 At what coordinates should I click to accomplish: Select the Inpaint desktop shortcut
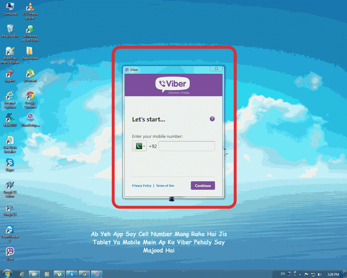(10, 76)
